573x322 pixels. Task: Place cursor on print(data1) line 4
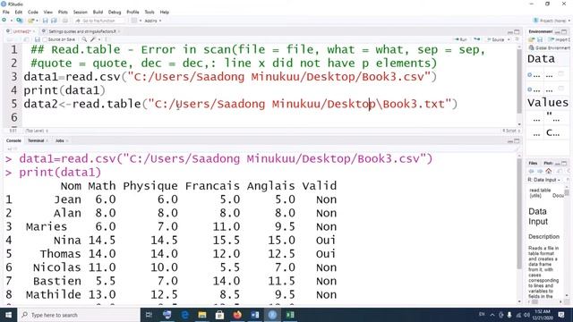64,90
